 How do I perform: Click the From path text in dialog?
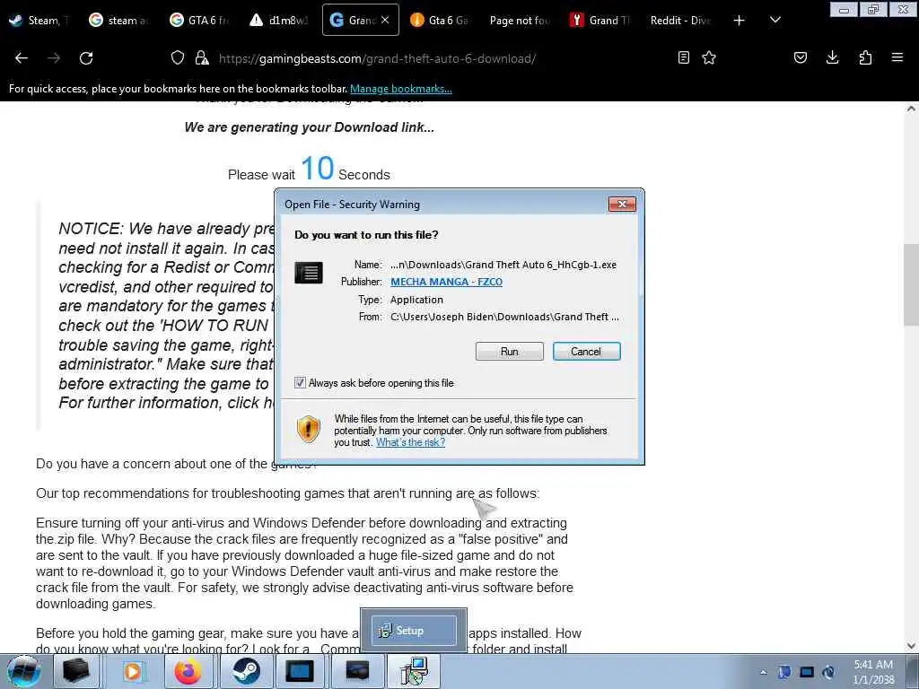click(504, 317)
